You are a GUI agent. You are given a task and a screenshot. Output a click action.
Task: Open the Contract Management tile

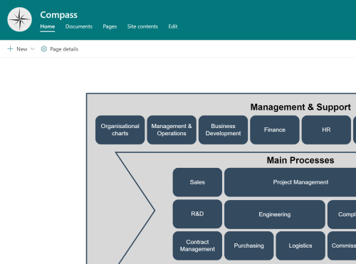tap(197, 245)
